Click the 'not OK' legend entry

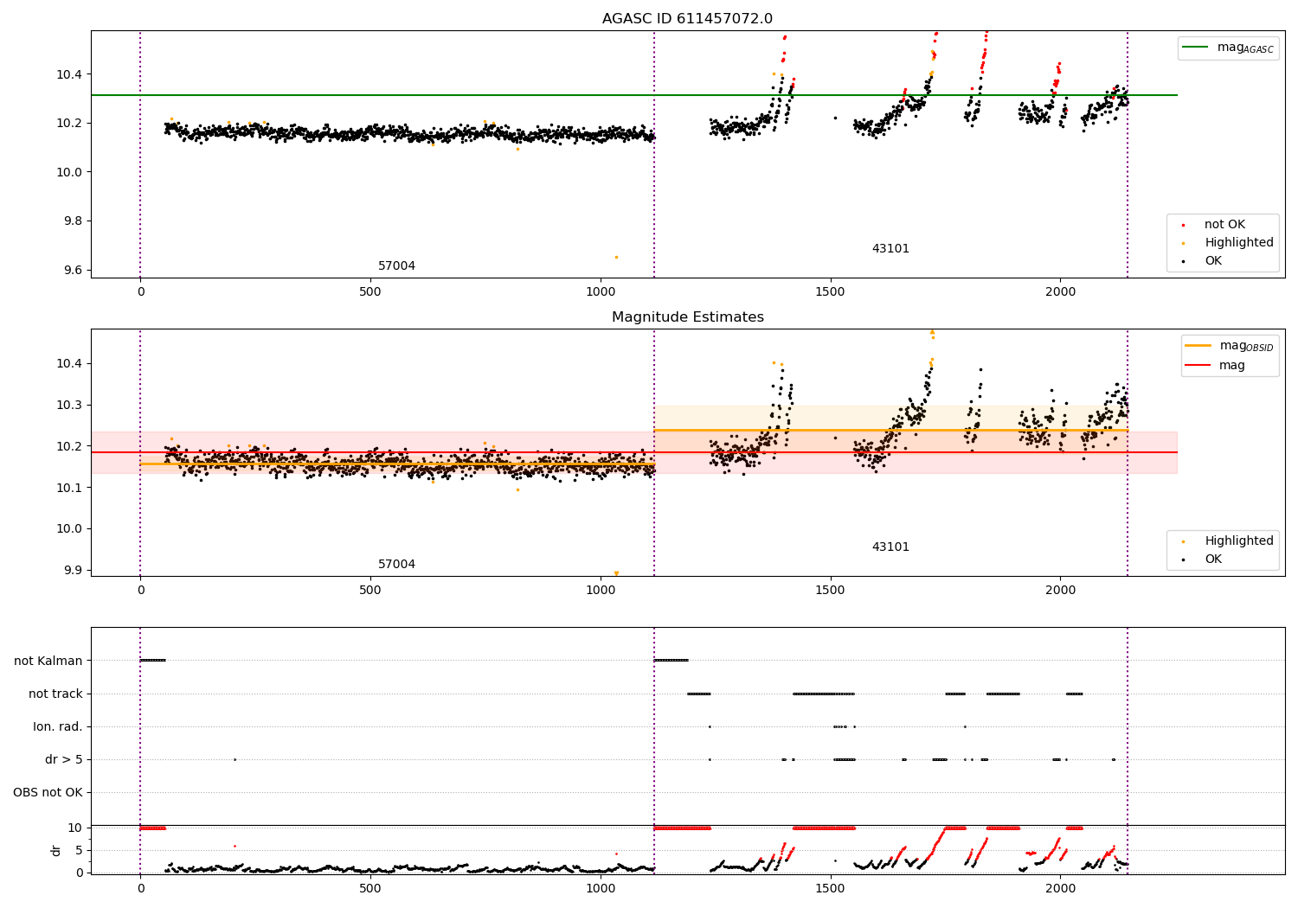(1223, 225)
